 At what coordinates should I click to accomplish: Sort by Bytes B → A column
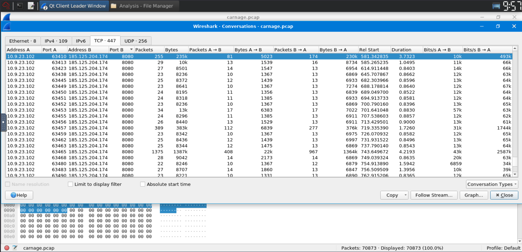(x=338, y=50)
